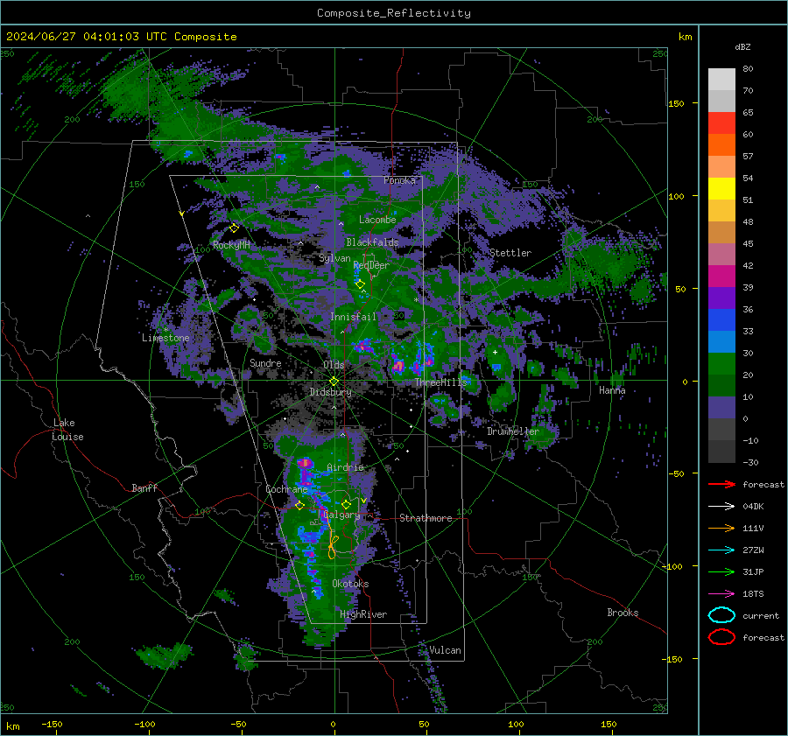Click the white cross marker west of Hanna

[x=495, y=352]
